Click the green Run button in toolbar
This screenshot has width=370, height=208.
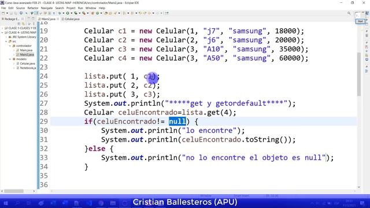pos(68,13)
